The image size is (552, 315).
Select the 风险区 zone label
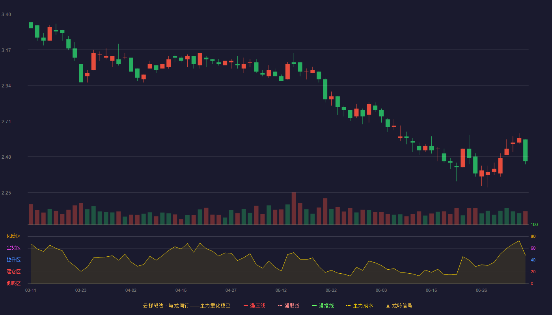[x=13, y=236]
